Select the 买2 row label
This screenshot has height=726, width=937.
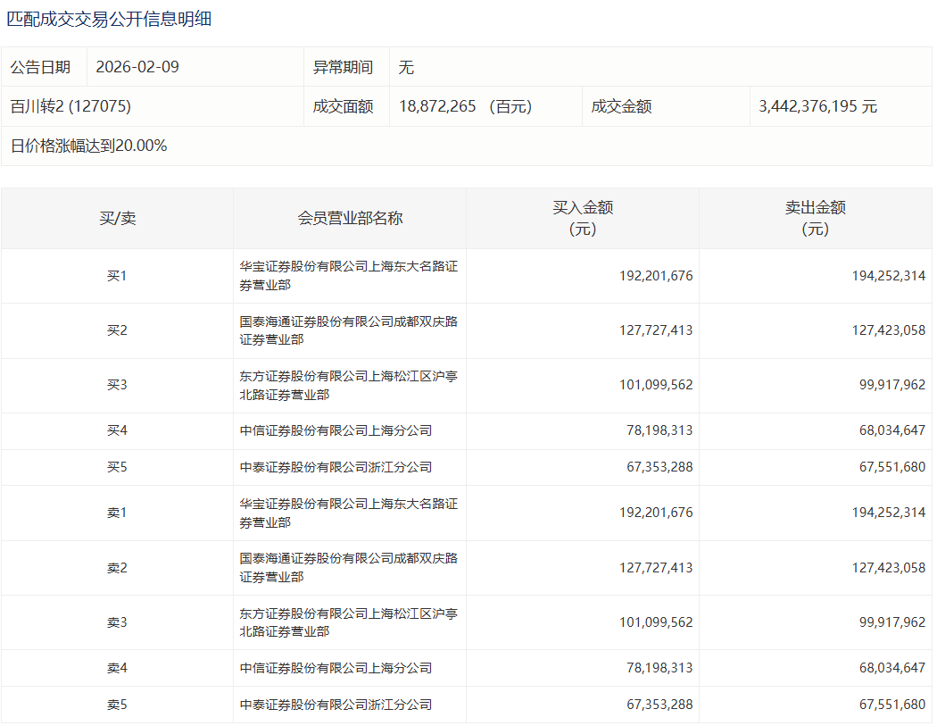(x=117, y=330)
